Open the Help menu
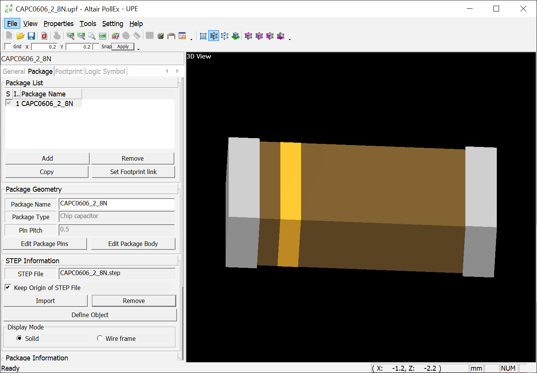537x373 pixels. 136,23
